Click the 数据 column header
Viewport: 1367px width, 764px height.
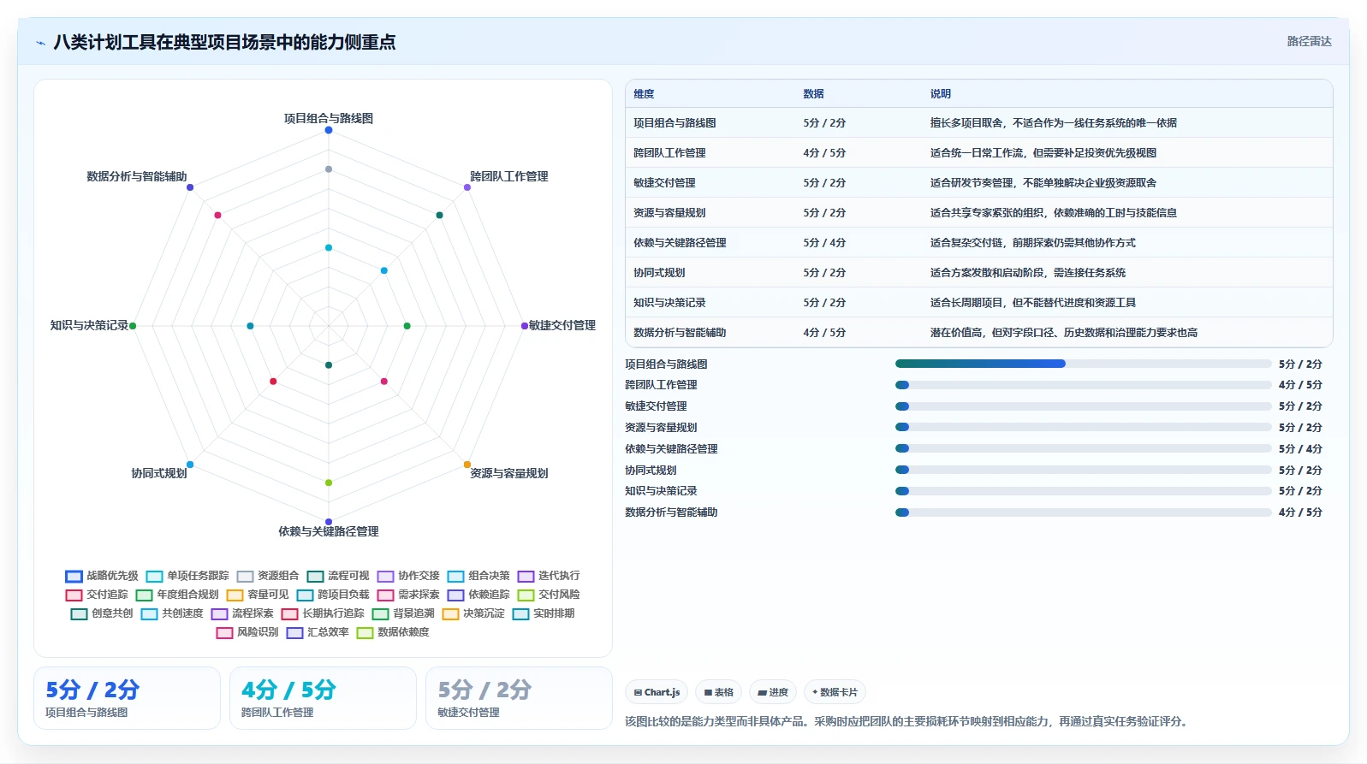click(813, 94)
